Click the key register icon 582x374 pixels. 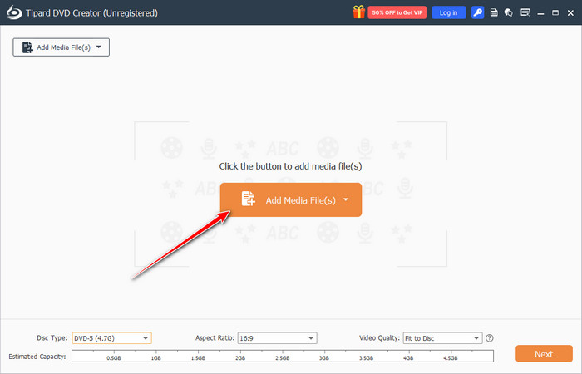click(x=477, y=12)
